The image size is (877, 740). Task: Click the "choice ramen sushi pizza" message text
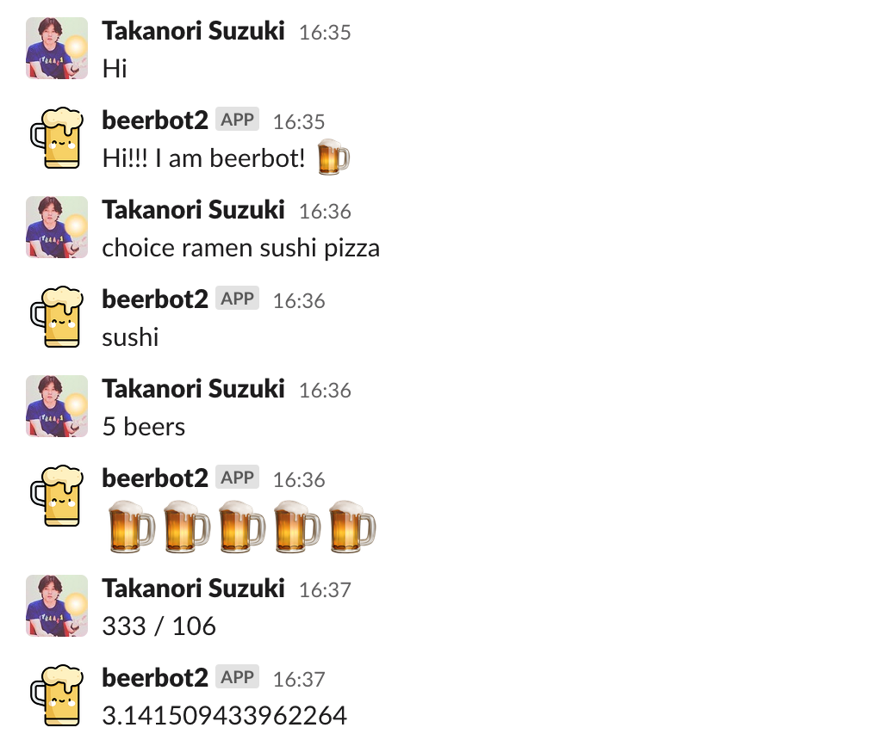pos(240,248)
